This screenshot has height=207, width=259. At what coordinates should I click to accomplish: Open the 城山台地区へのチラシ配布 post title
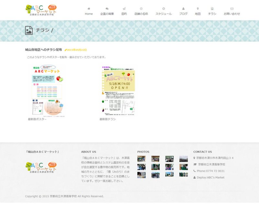(43, 50)
